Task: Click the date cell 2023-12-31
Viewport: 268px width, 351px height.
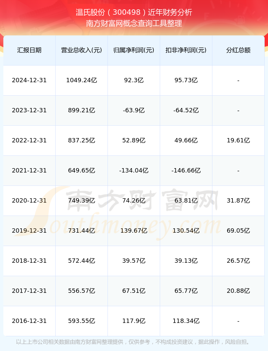Action: [x=29, y=110]
